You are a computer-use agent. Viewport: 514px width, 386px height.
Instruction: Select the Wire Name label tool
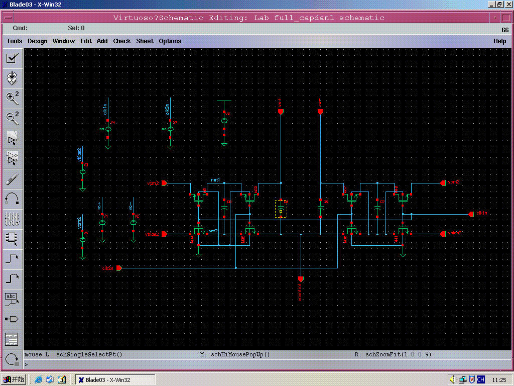pyautogui.click(x=12, y=299)
